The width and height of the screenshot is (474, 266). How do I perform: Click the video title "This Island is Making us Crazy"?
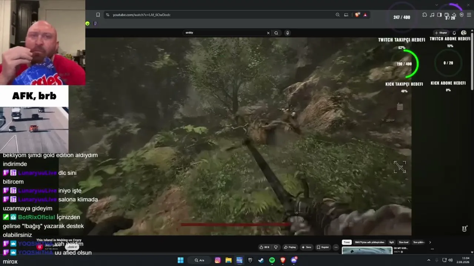coord(59,240)
